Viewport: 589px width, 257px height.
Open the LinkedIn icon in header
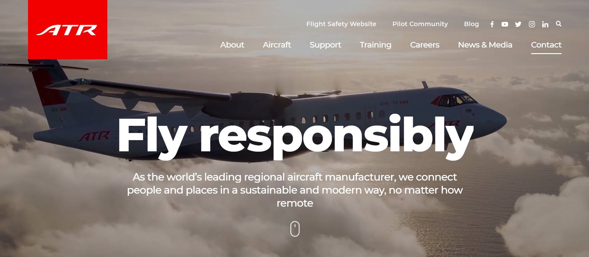point(545,24)
